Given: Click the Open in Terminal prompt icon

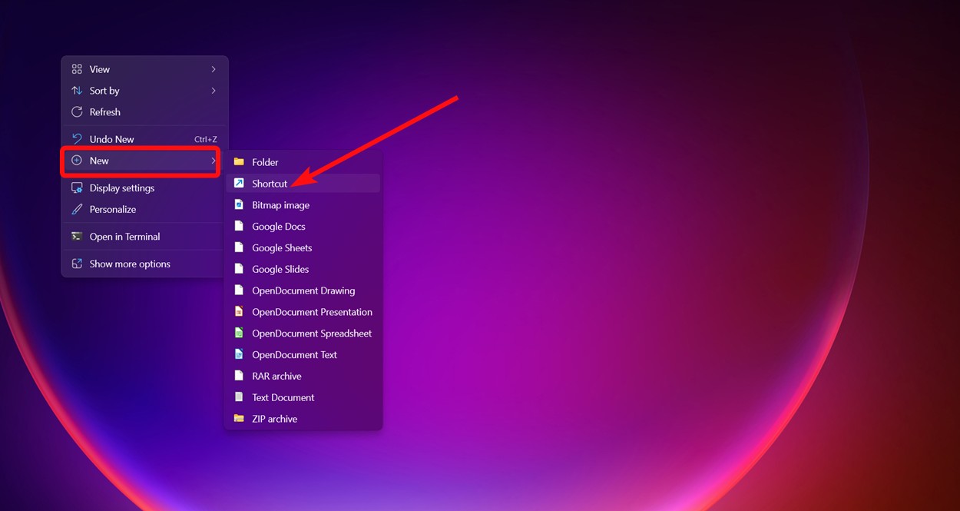Looking at the screenshot, I should click(77, 236).
